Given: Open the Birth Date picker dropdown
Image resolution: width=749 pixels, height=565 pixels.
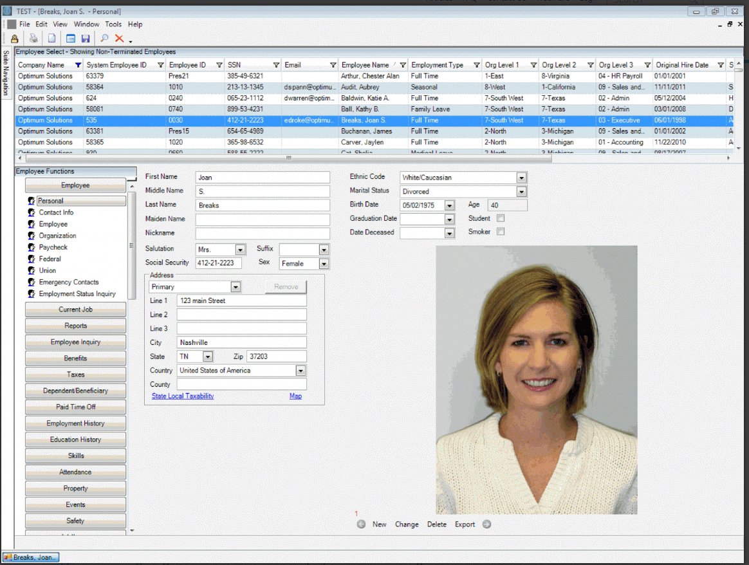Looking at the screenshot, I should click(x=449, y=205).
